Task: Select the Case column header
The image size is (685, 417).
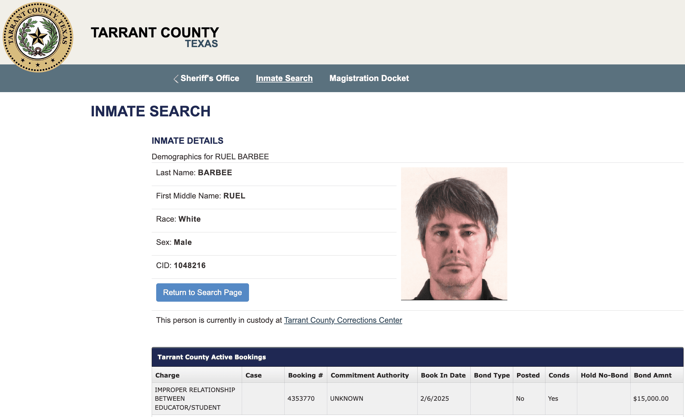Action: click(253, 375)
